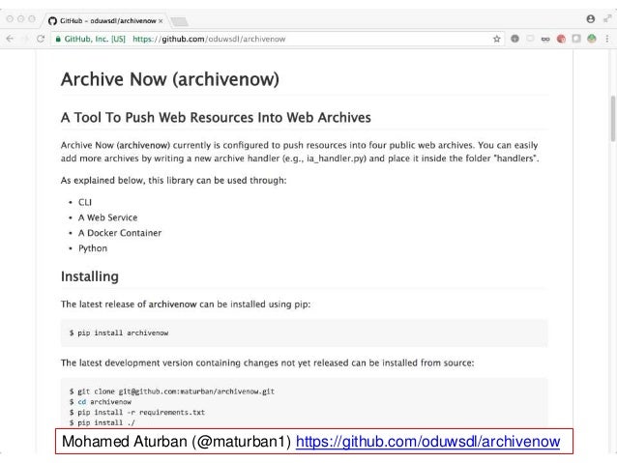Reload the page with refresh icon
The width and height of the screenshot is (617, 463).
pos(41,39)
